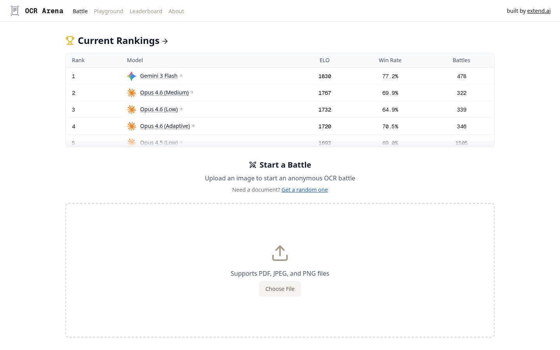Image resolution: width=560 pixels, height=350 pixels.
Task: Click rank number 4 in the table
Action: (73, 126)
